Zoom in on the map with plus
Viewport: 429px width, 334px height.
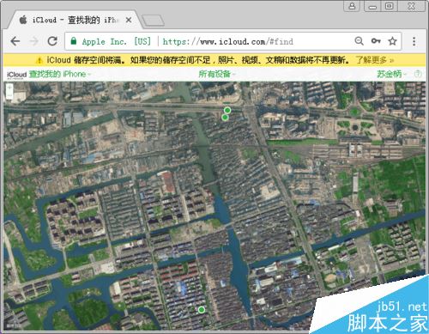tap(9, 88)
